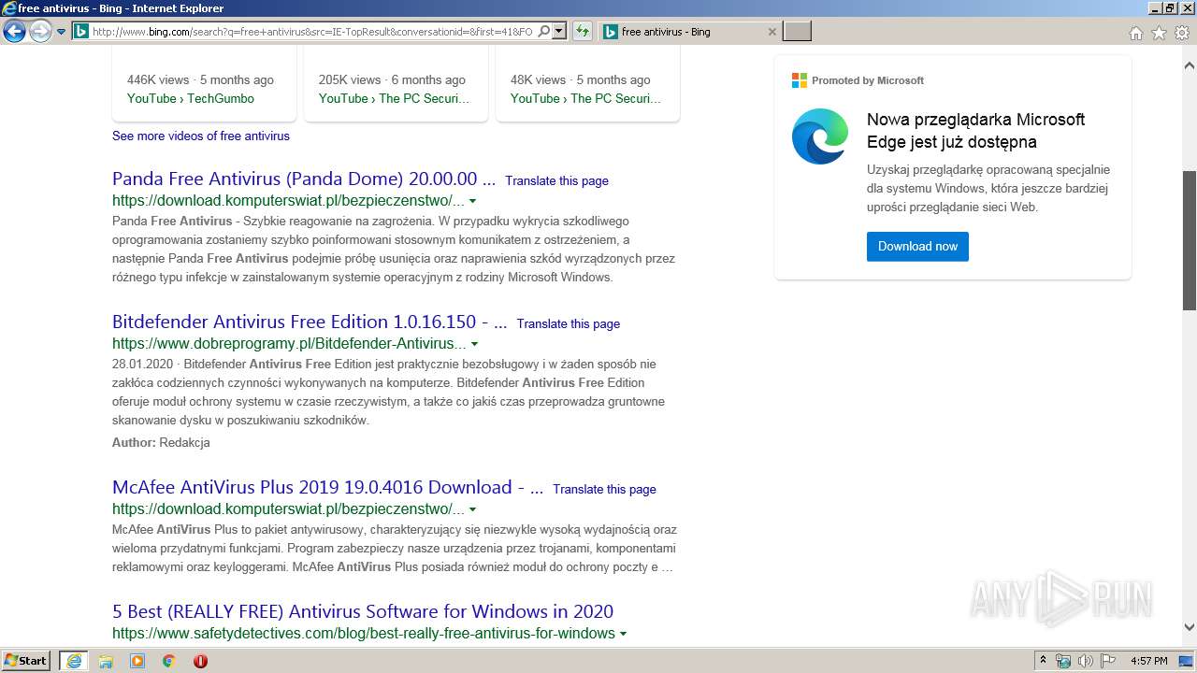Open address bar autocomplete dropdown
Viewport: 1197px width, 673px height.
pyautogui.click(x=559, y=32)
